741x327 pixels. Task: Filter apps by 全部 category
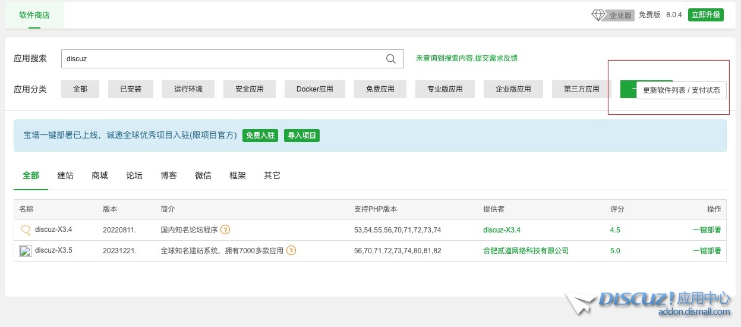coord(80,89)
